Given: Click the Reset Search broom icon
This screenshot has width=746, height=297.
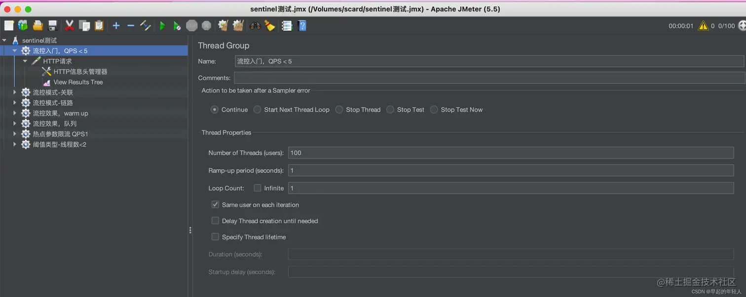Looking at the screenshot, I should tap(269, 26).
